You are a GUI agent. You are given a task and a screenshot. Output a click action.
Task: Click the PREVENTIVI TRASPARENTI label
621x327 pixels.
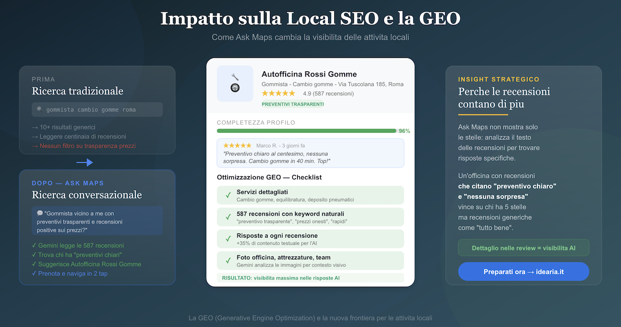(x=292, y=104)
